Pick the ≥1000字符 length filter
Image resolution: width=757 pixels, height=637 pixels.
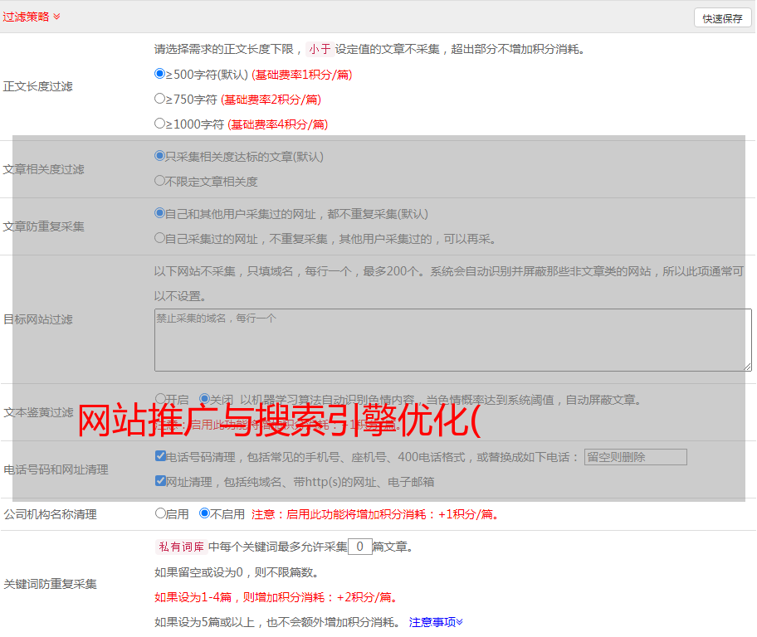click(160, 124)
